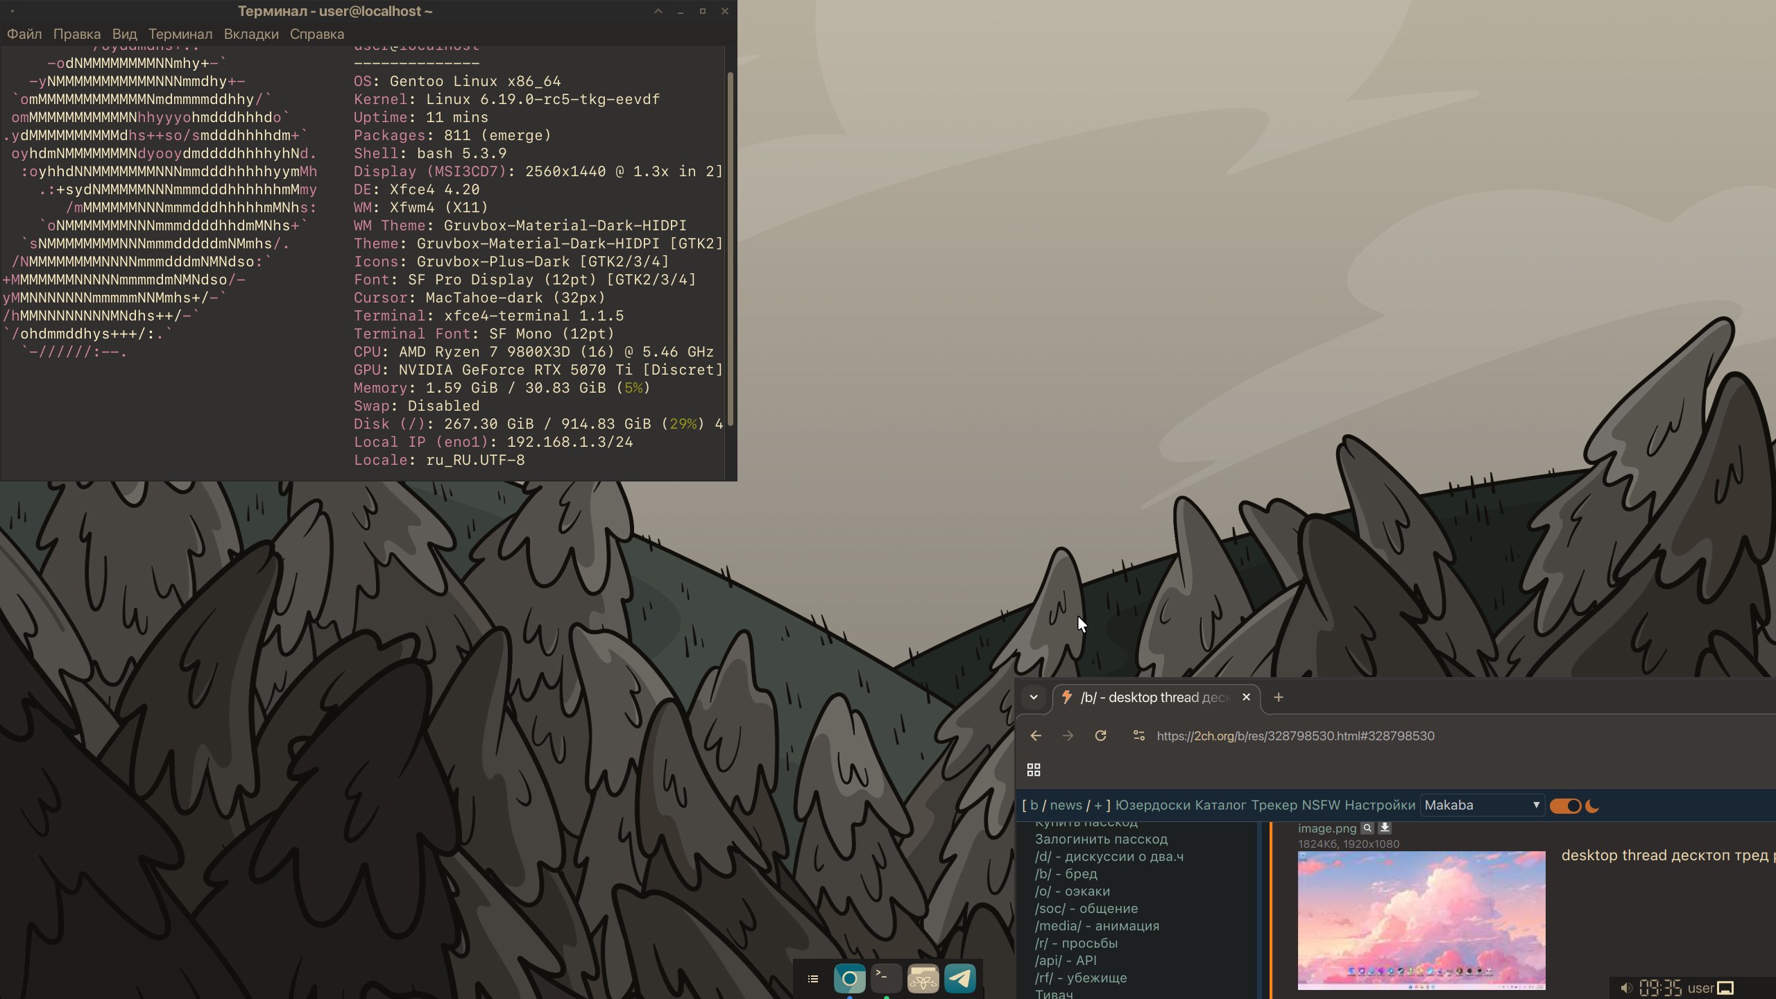Click the Каталог link
Screen dimensions: 1776x999
(x=1220, y=805)
